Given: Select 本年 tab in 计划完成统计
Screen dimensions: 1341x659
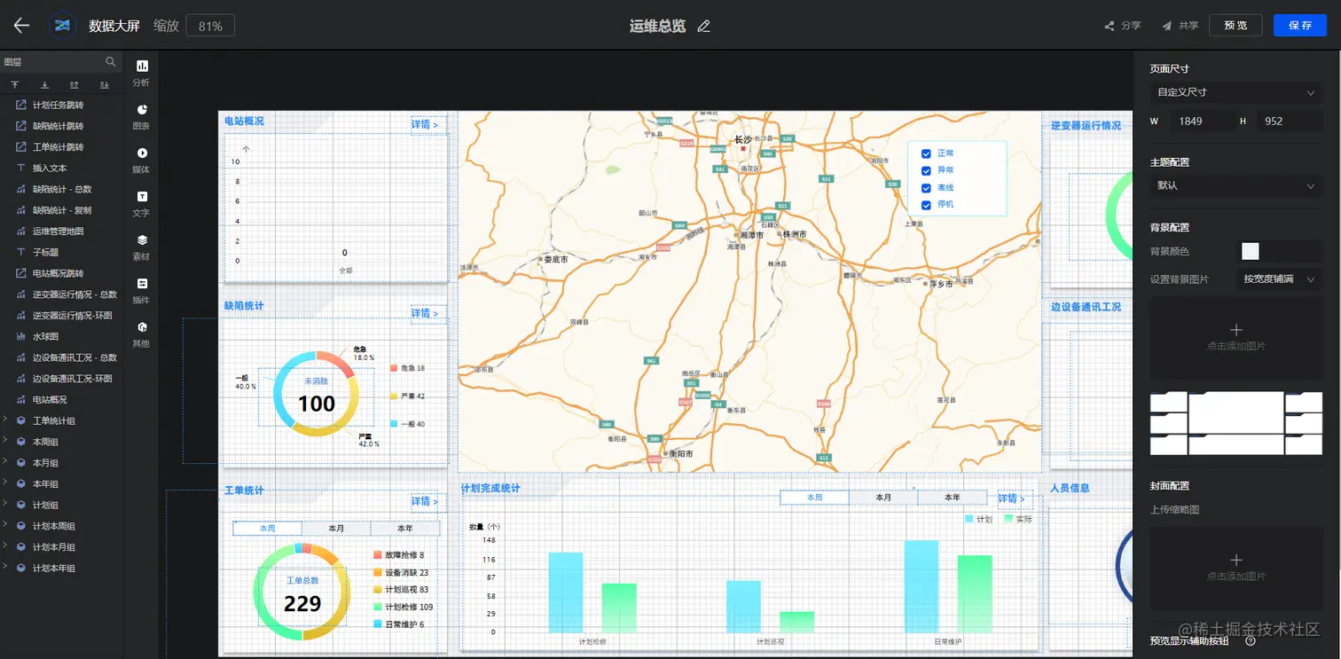Looking at the screenshot, I should (x=952, y=498).
